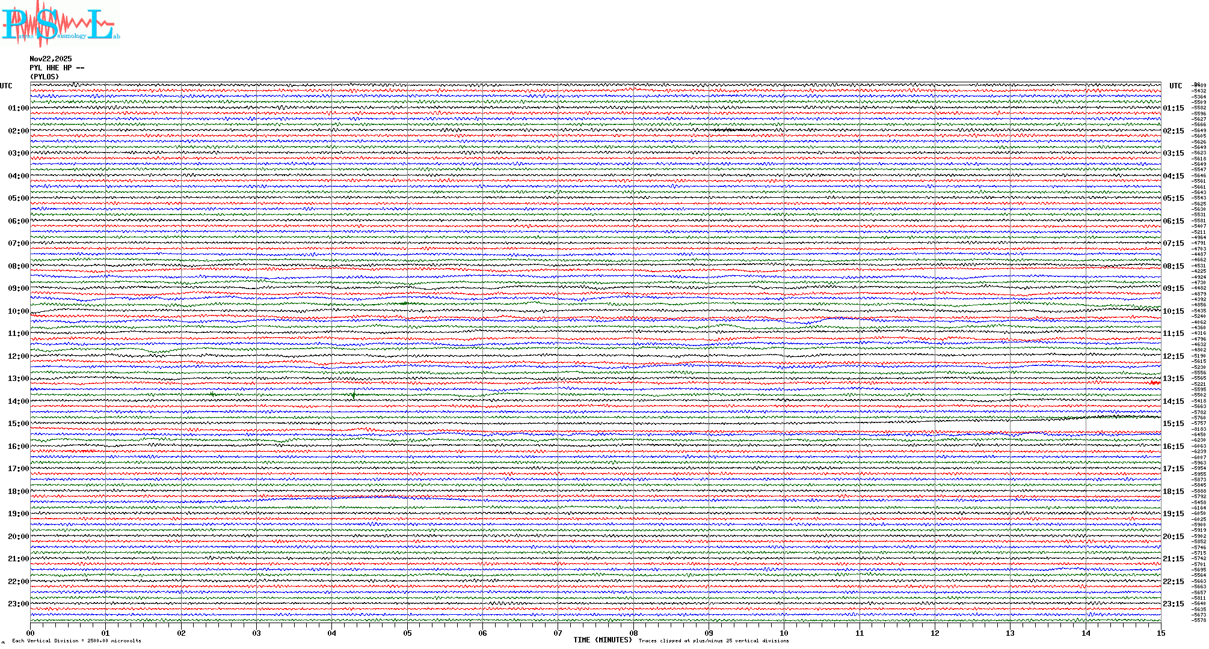
Task: Click the PSL Seismology Lab logo
Action: [59, 24]
